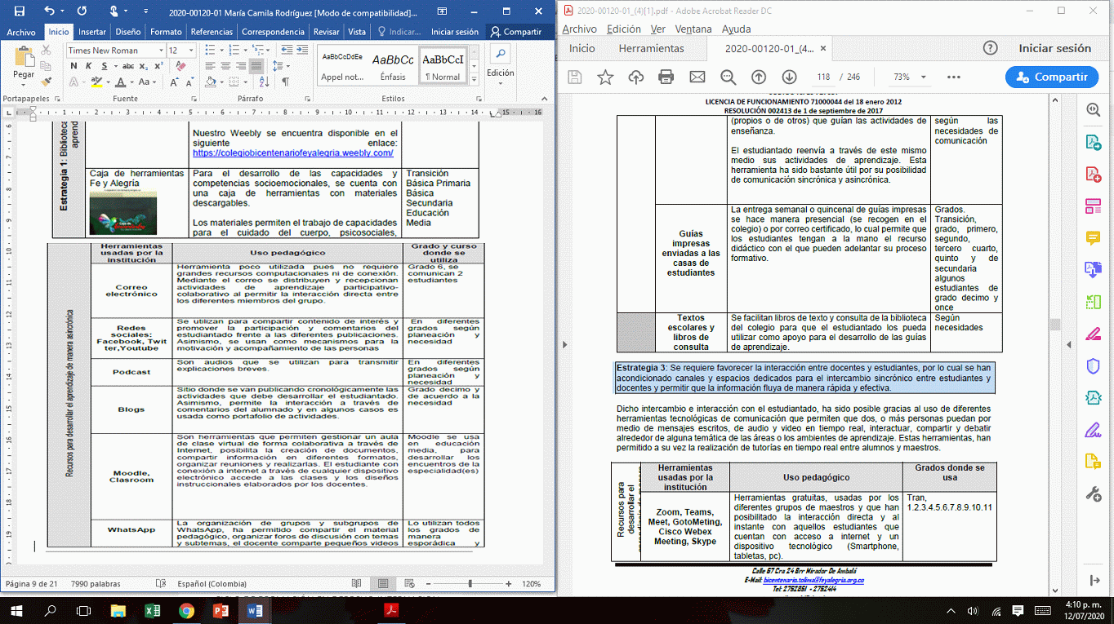The width and height of the screenshot is (1114, 624).
Task: Click the Print icon in Acrobat toolbar
Action: coord(666,77)
